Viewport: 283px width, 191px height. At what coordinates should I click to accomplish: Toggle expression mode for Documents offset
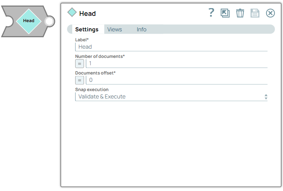pyautogui.click(x=80, y=80)
